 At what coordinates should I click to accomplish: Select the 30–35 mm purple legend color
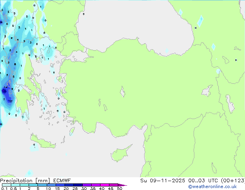click(x=87, y=185)
